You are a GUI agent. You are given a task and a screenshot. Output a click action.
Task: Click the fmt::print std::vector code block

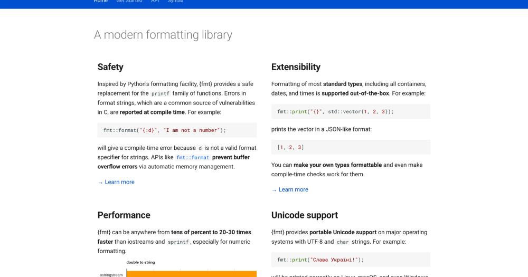pyautogui.click(x=351, y=111)
